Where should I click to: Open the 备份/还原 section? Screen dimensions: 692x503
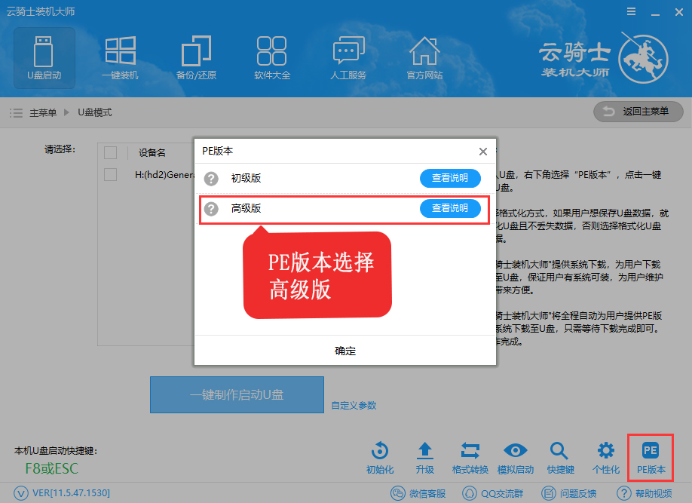click(x=197, y=58)
